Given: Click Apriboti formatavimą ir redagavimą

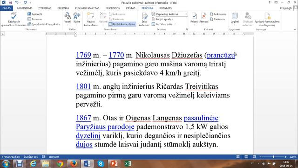Looking at the screenshot, I should [x=267, y=19].
